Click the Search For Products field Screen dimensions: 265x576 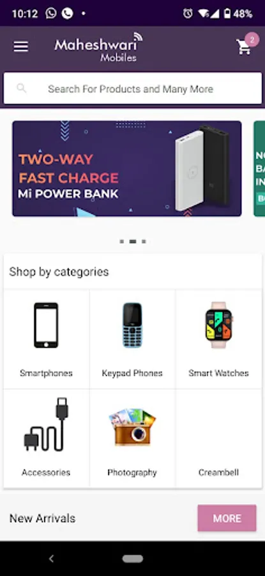(x=133, y=88)
